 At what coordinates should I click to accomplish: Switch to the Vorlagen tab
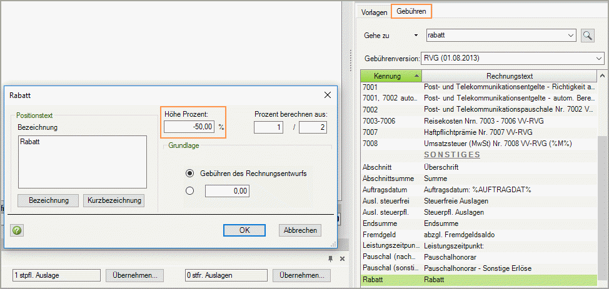375,12
